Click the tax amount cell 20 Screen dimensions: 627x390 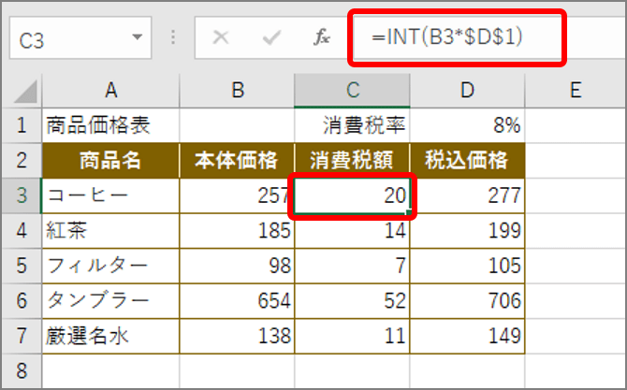(x=352, y=195)
